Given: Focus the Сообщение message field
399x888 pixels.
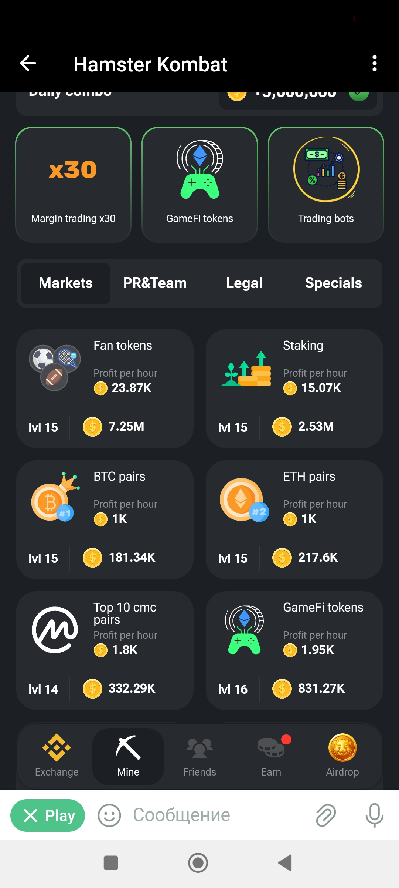Looking at the screenshot, I should point(218,815).
